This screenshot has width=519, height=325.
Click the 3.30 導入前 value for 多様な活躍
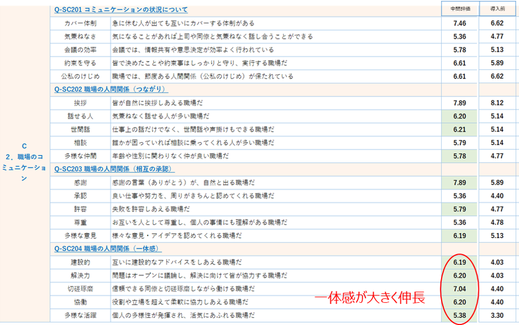[497, 316]
